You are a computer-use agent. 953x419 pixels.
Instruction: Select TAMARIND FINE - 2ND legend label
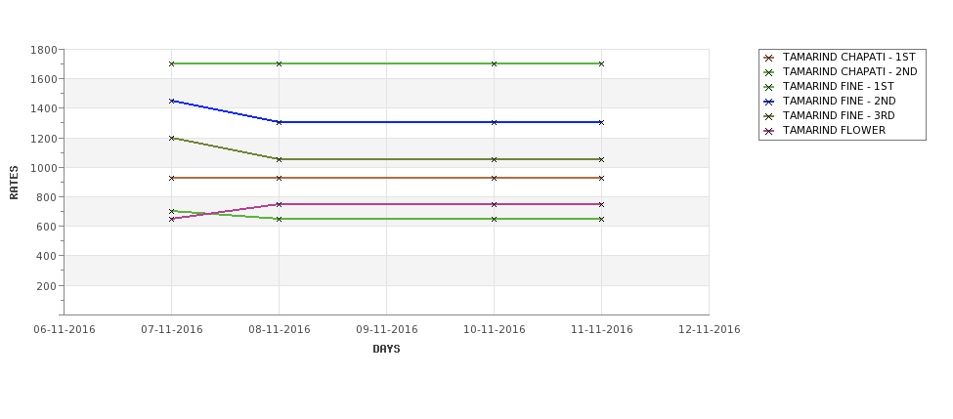tap(839, 102)
